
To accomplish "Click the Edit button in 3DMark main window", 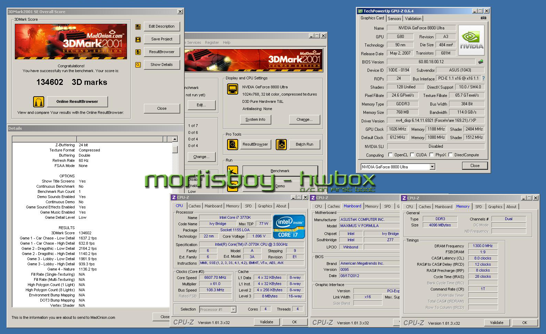I will pyautogui.click(x=201, y=105).
